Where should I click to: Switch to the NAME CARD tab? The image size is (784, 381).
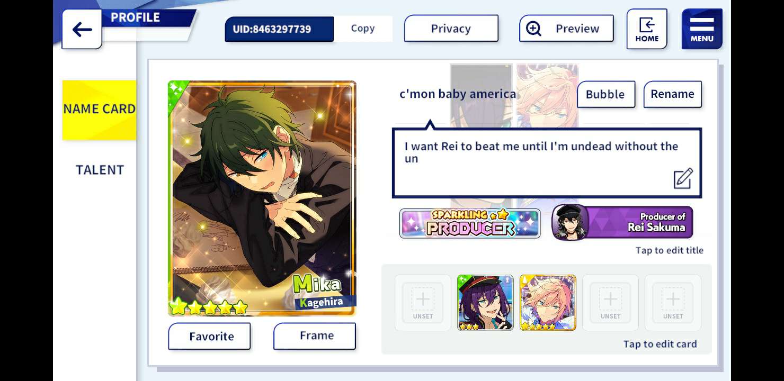coord(99,110)
